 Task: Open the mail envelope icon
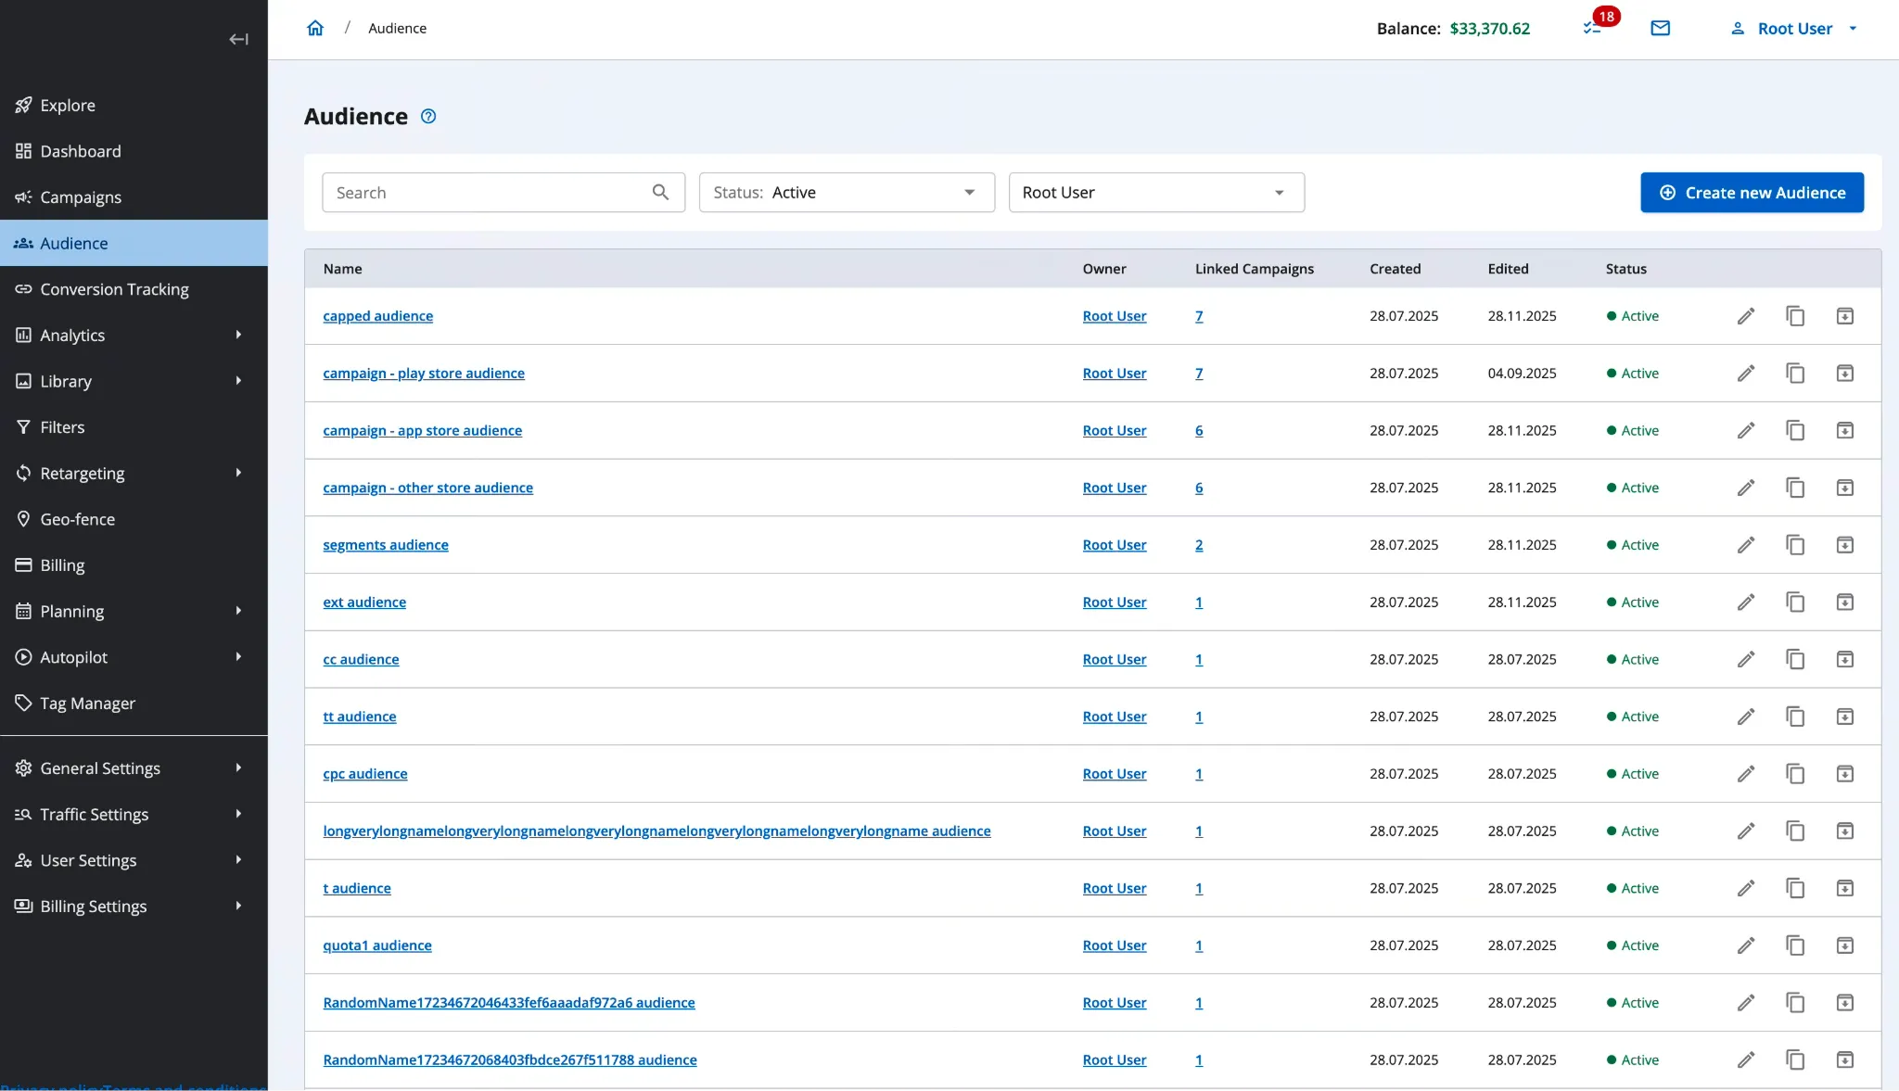point(1660,29)
